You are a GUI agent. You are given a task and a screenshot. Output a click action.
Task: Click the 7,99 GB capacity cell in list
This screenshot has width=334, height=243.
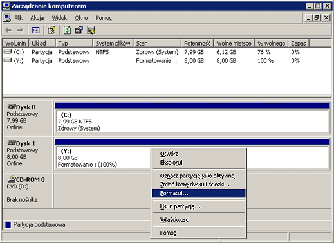(x=194, y=52)
